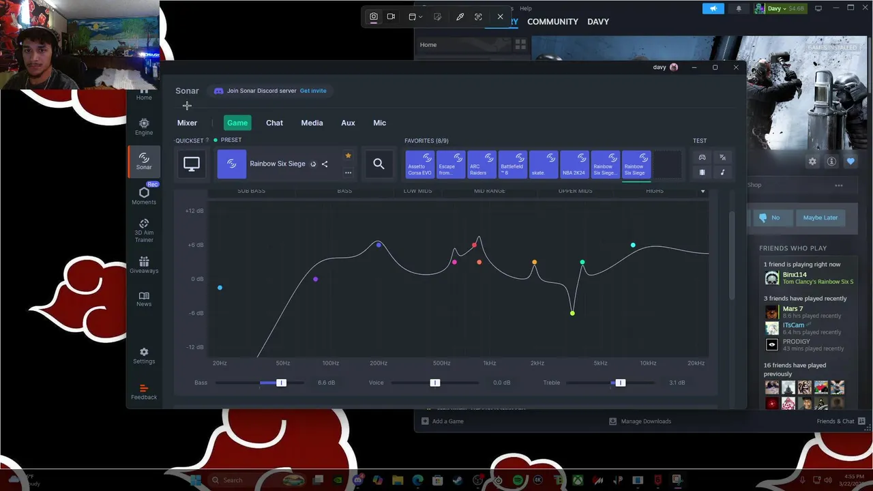873x491 pixels.
Task: Switch to the Mic tab
Action: pos(379,123)
